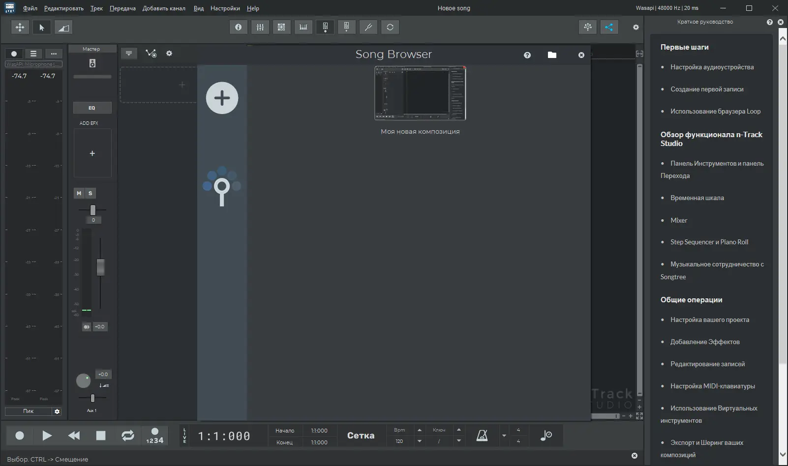The image size is (788, 466).
Task: Open the Трек menu
Action: click(96, 8)
